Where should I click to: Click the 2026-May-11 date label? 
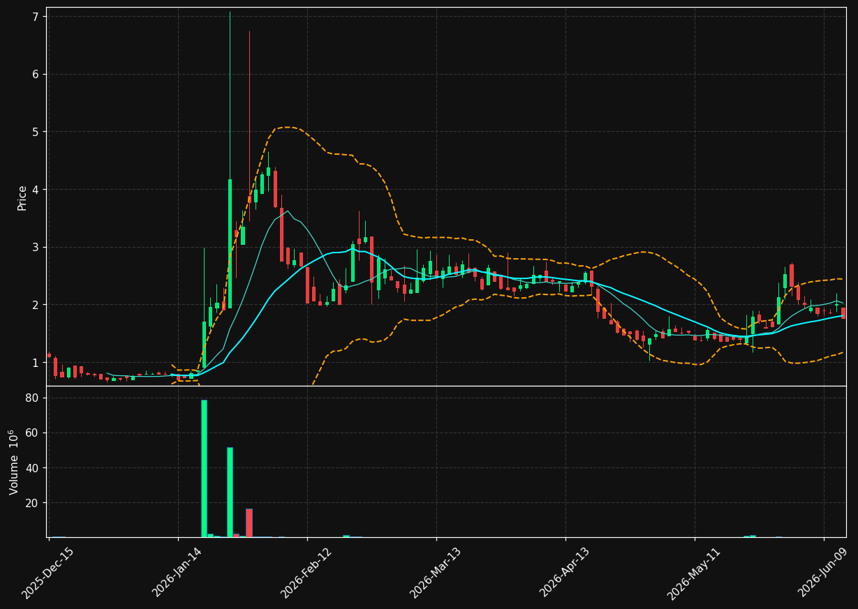[x=693, y=573]
